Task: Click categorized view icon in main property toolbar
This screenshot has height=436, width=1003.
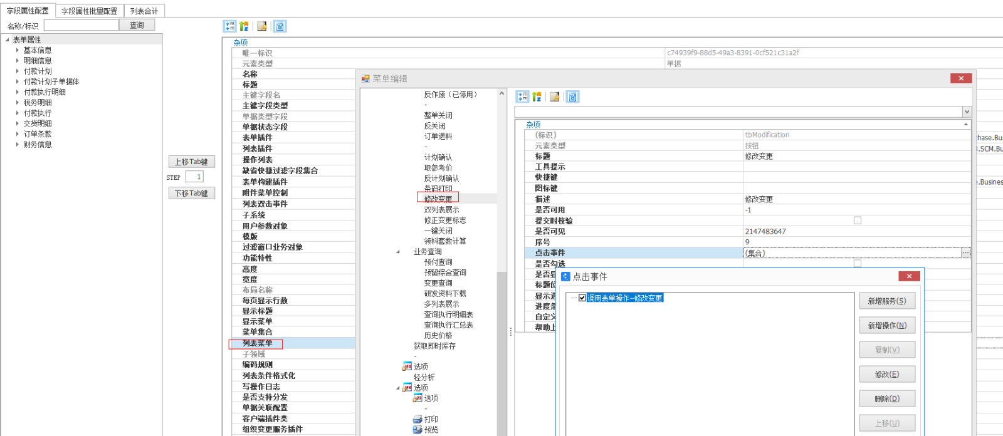Action: click(x=229, y=26)
